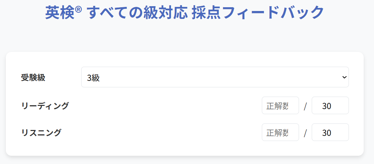Click the slash separator in リスニング row

click(x=305, y=133)
